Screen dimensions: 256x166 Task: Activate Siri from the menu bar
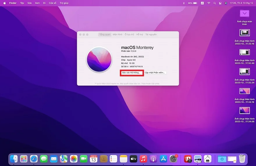click(226, 3)
